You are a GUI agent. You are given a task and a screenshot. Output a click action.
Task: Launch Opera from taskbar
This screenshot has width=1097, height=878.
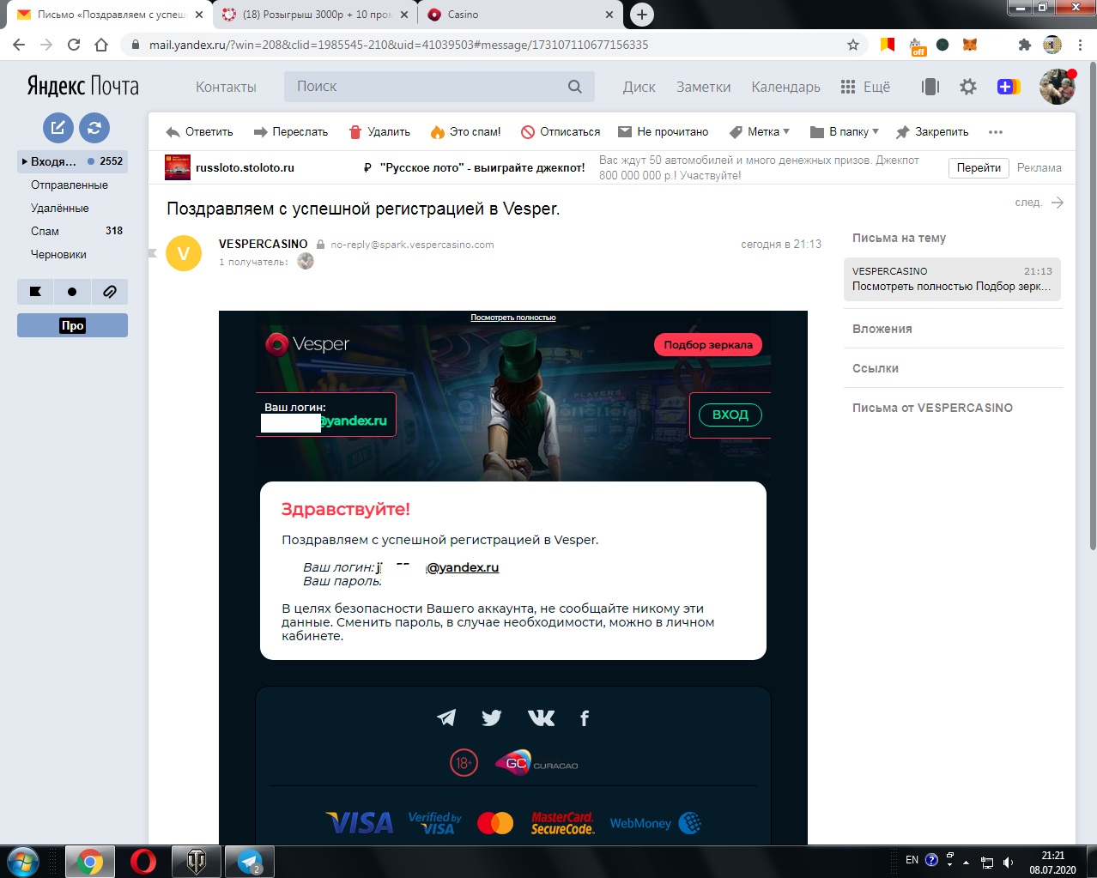[143, 861]
